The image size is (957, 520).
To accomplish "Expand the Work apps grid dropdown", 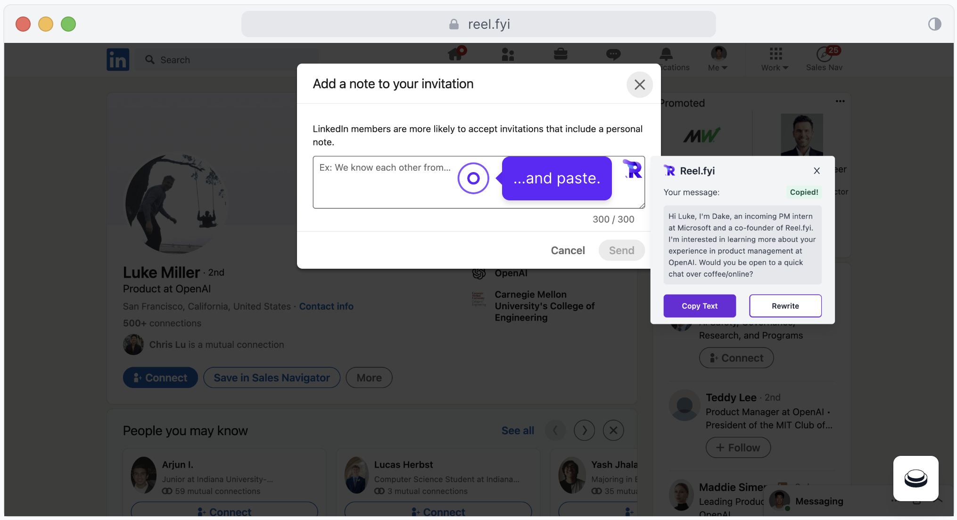I will tap(775, 59).
